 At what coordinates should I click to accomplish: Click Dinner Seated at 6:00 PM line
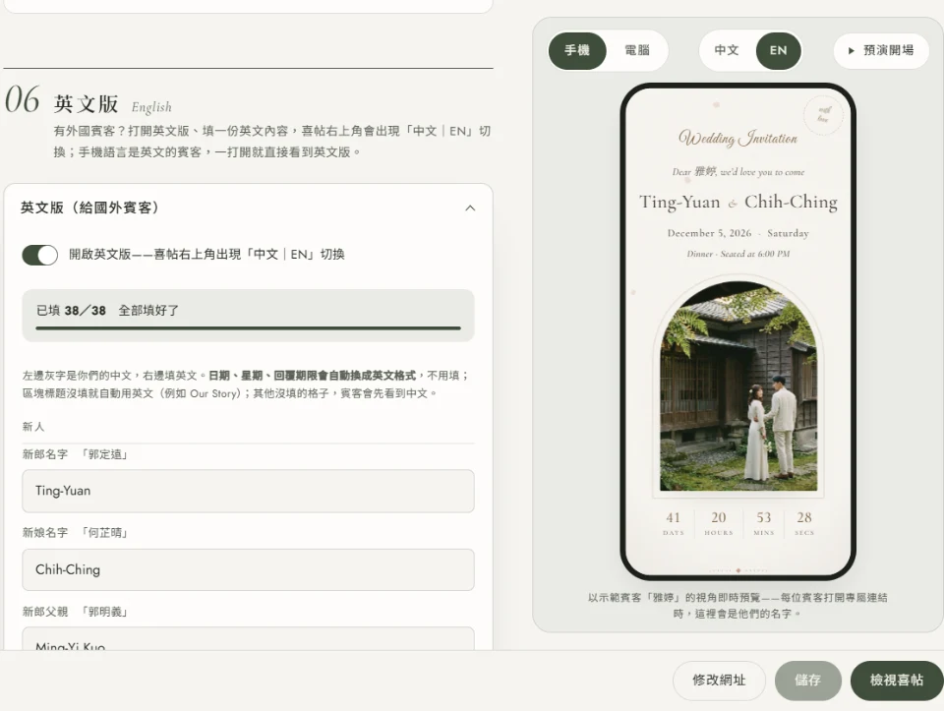pos(738,254)
